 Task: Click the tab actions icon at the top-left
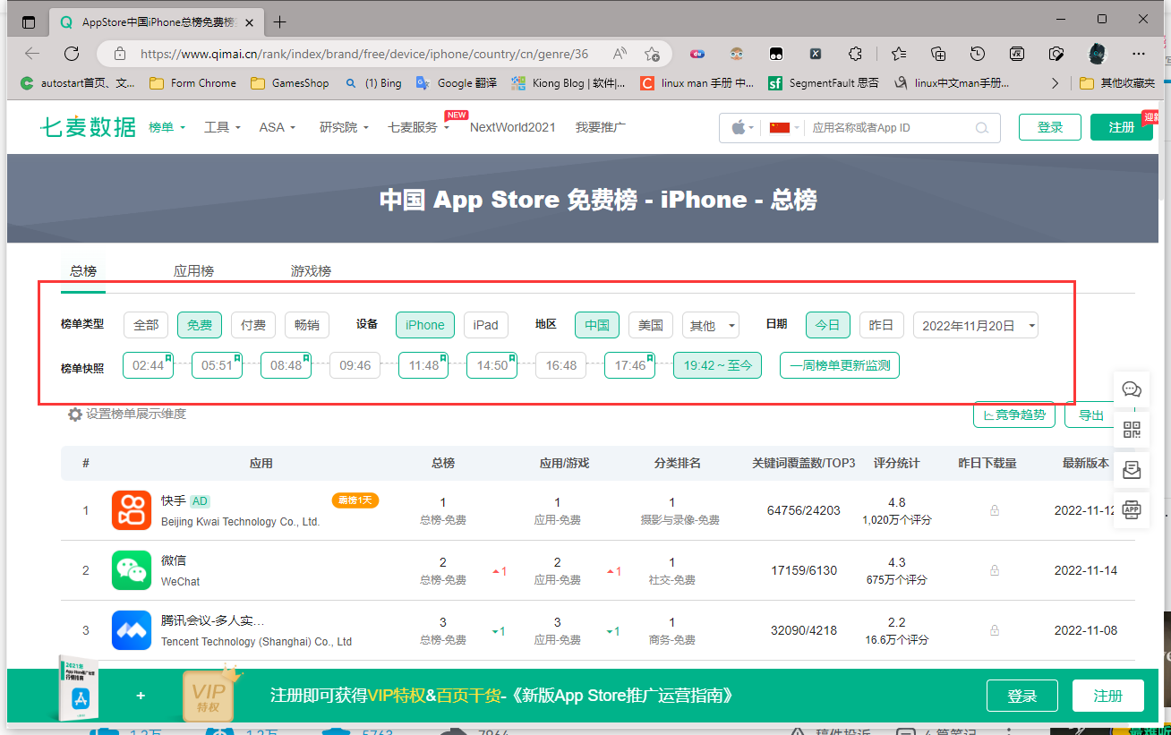point(29,21)
